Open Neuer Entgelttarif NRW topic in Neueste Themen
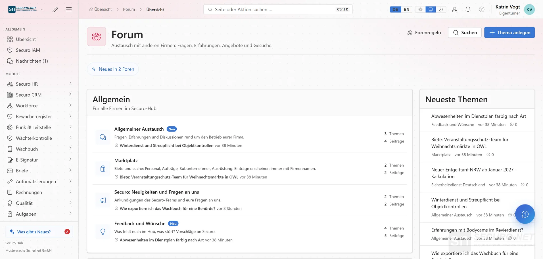The width and height of the screenshot is (543, 259). [474, 173]
